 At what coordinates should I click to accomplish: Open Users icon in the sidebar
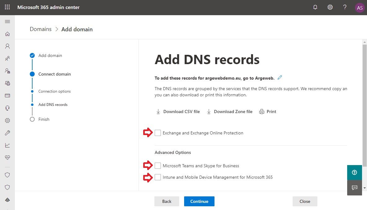(7, 46)
